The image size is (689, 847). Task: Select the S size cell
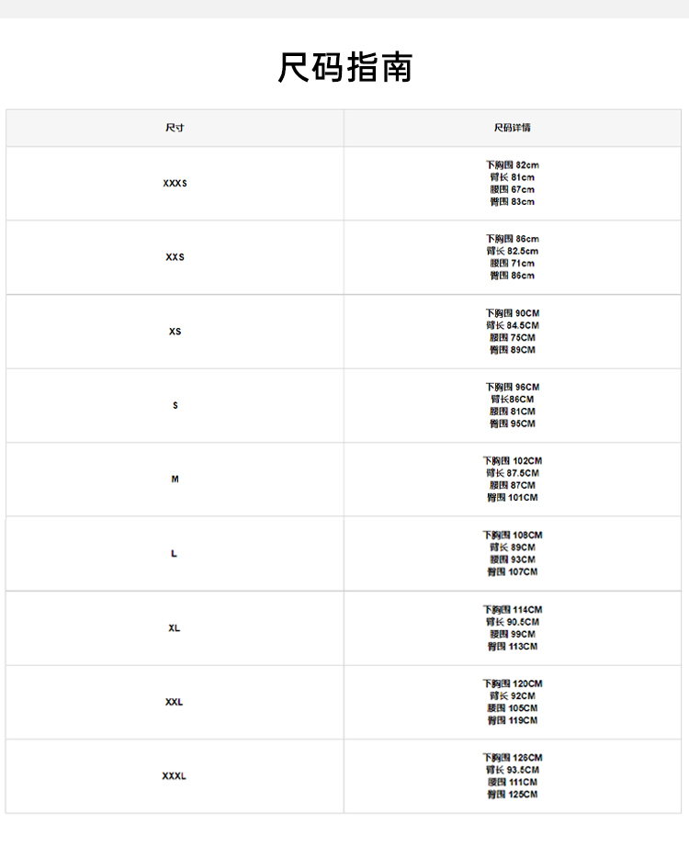coord(175,405)
